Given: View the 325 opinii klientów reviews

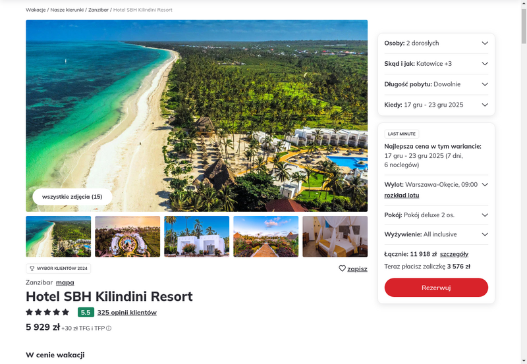Looking at the screenshot, I should [127, 312].
